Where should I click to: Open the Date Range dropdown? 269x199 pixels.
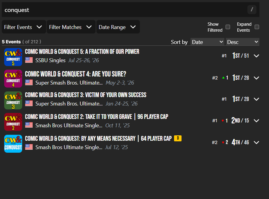point(118,27)
